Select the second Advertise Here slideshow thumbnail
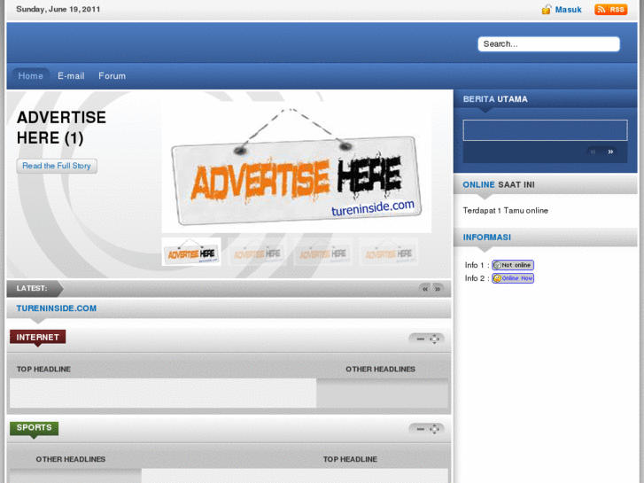Screen dimensions: 644x483 (x=257, y=252)
